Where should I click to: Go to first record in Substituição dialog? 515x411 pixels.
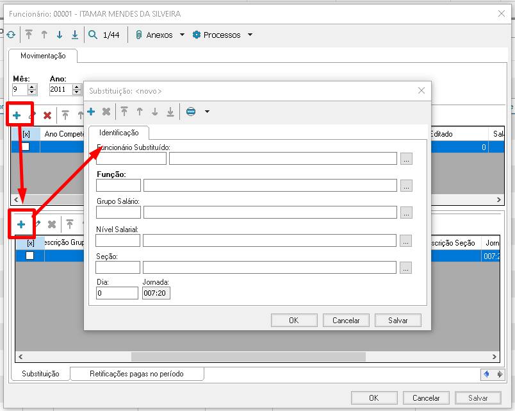tap(124, 112)
